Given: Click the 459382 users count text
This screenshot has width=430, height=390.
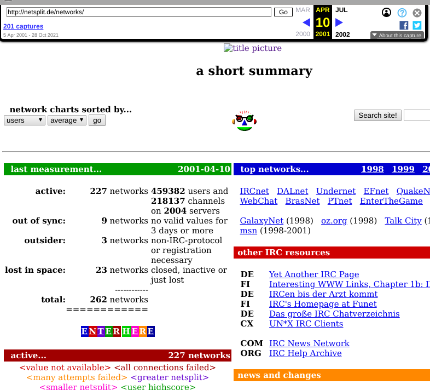Looking at the screenshot, I should [168, 191].
